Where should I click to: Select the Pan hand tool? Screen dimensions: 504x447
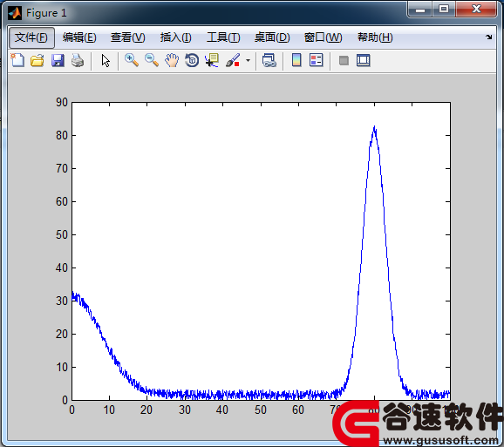coord(172,60)
